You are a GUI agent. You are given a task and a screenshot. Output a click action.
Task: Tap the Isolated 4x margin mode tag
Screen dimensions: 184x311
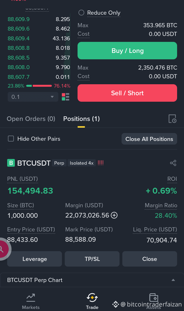82,163
